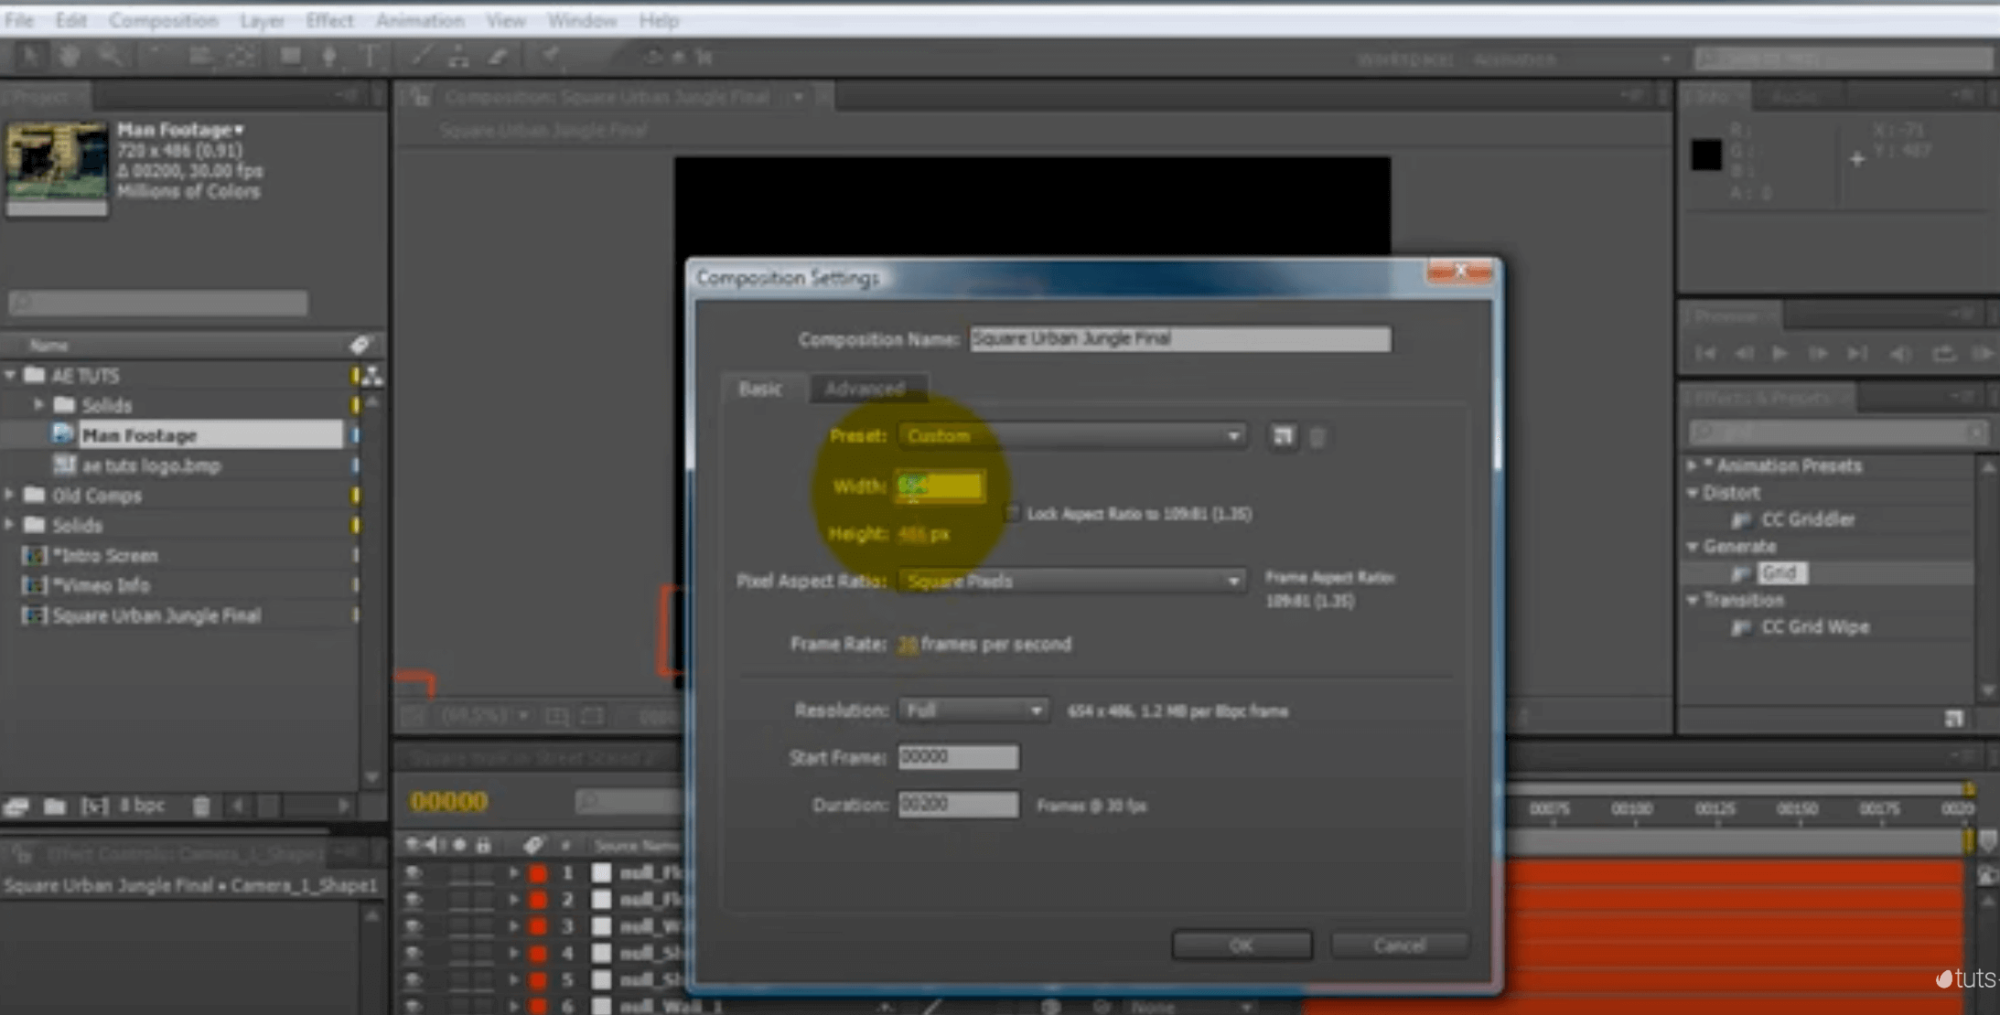
Task: Click the delete preset trash icon
Action: 1317,437
